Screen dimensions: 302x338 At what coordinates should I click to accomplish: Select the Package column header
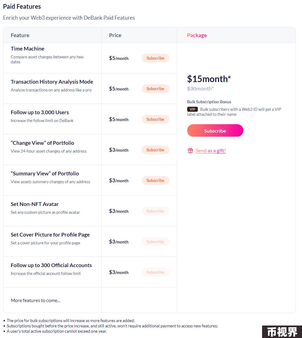[197, 35]
